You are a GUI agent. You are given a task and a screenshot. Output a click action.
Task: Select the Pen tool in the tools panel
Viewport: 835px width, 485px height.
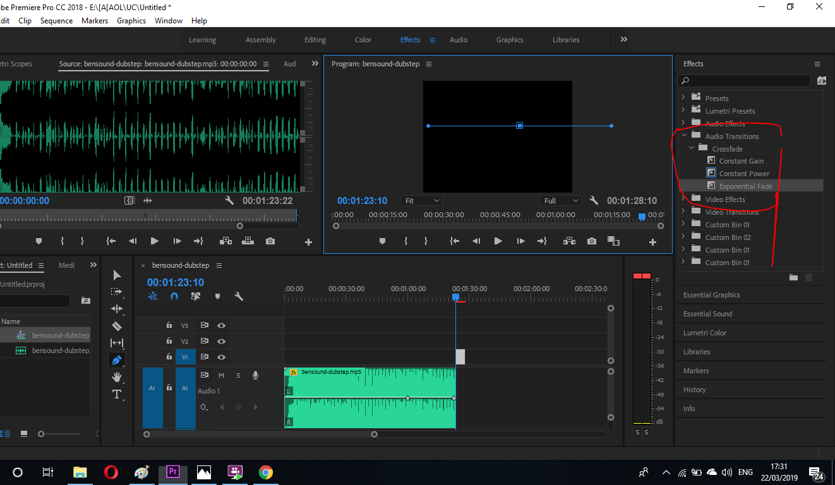[117, 360]
